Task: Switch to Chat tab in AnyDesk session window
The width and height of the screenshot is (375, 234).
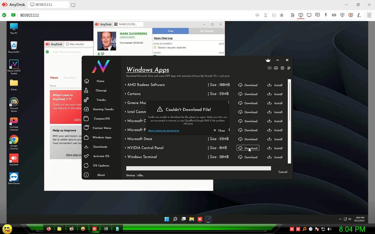Action: pyautogui.click(x=170, y=31)
